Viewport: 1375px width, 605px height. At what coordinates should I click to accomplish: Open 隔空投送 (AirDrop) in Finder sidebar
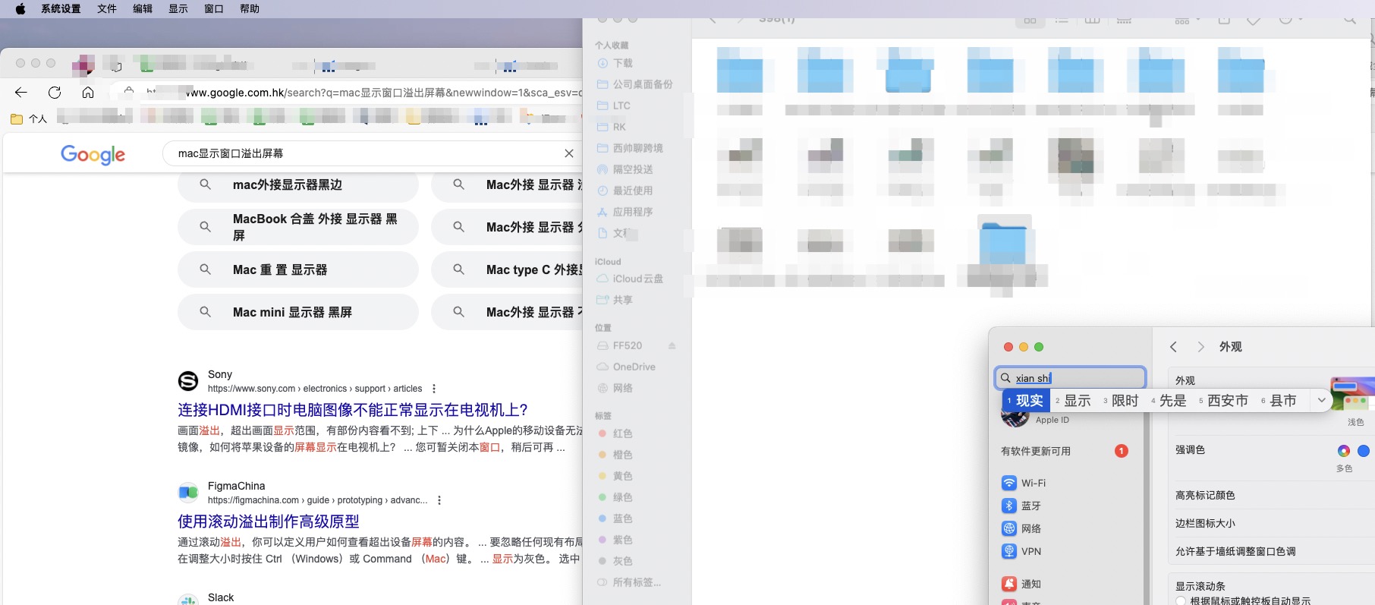632,169
